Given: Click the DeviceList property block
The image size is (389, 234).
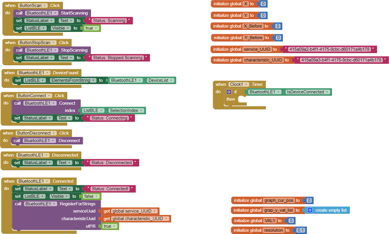Looking at the screenshot, I should point(160,80).
